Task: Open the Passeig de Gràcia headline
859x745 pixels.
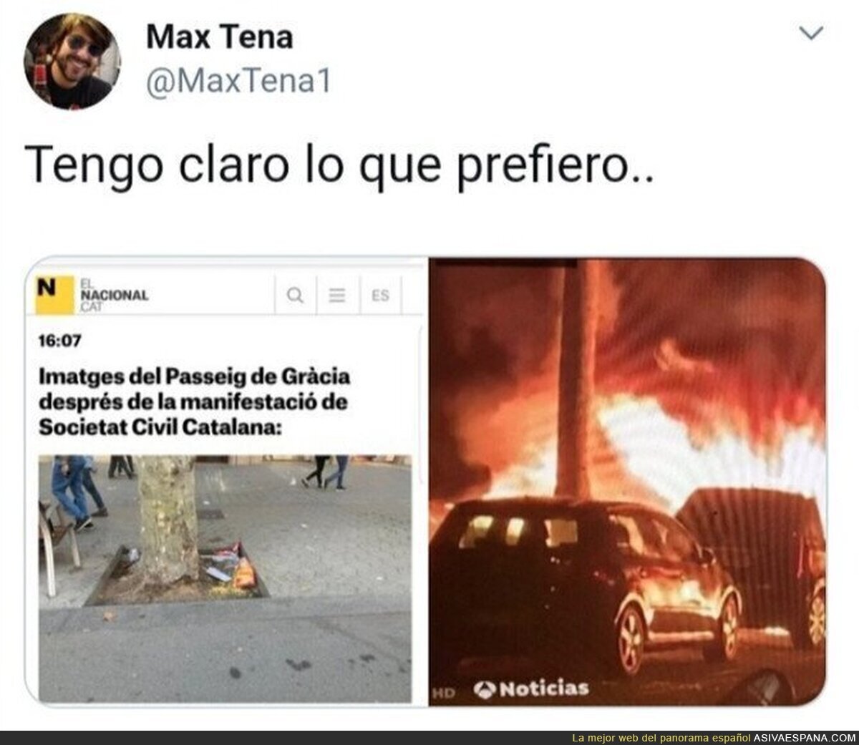Action: coord(193,401)
